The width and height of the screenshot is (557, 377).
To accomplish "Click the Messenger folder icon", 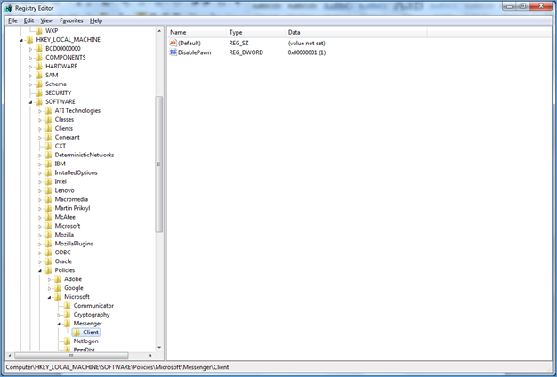I will tap(67, 323).
